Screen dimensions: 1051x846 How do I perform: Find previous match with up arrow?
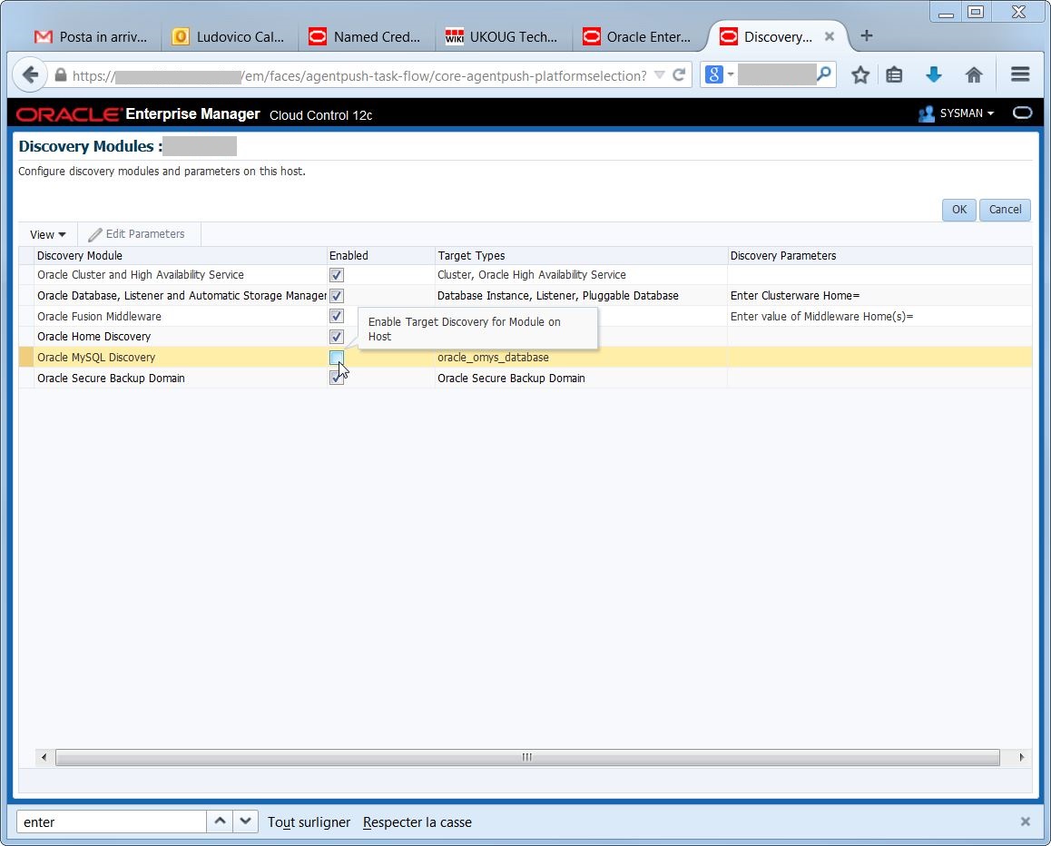(x=220, y=821)
